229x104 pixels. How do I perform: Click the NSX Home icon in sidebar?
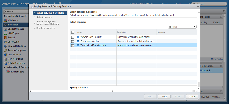tap(6, 21)
